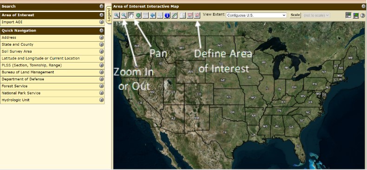The width and height of the screenshot is (367, 170).
Task: Select the Zoom In magnifier tool
Action: pos(117,15)
